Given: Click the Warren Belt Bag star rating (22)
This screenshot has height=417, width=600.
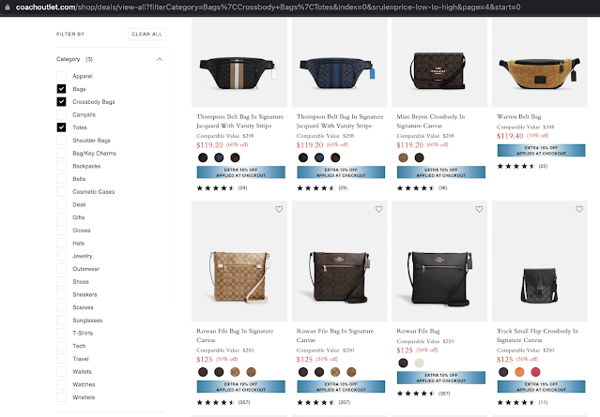Looking at the screenshot, I should (522, 166).
